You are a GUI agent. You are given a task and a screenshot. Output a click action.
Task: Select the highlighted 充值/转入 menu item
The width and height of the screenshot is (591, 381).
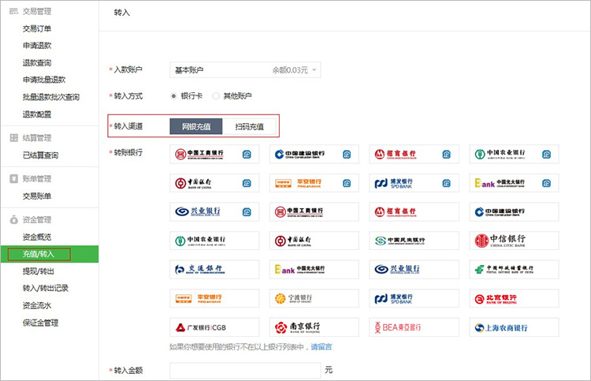50,254
